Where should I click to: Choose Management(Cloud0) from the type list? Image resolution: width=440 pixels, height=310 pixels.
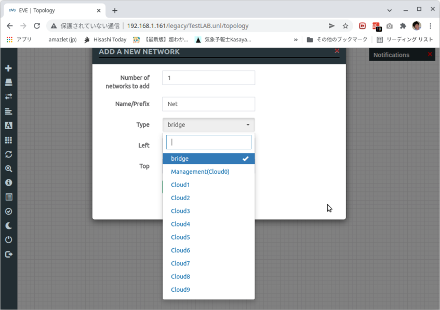(x=200, y=172)
